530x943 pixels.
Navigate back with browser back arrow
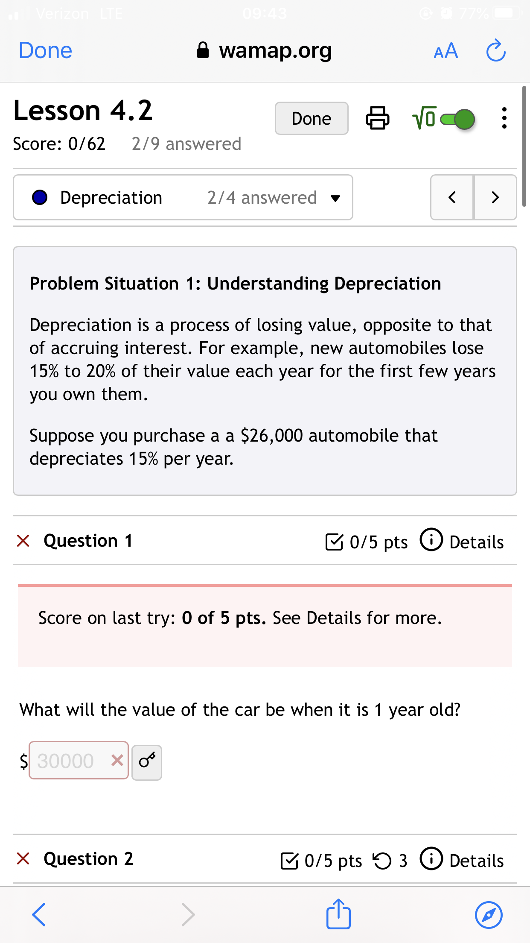coord(39,914)
